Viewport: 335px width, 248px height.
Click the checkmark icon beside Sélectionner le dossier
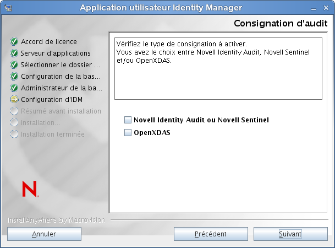coord(14,65)
